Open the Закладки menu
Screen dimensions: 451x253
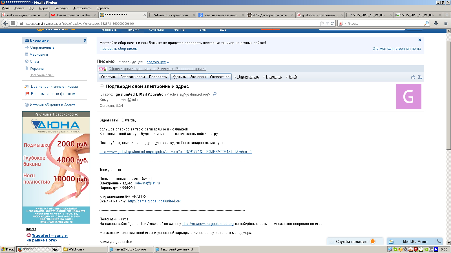point(61,8)
